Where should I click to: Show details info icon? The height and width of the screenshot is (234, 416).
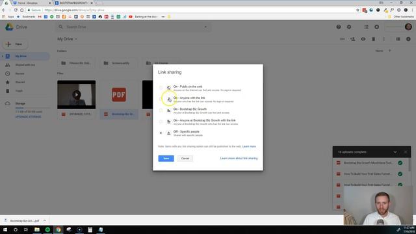[408, 39]
